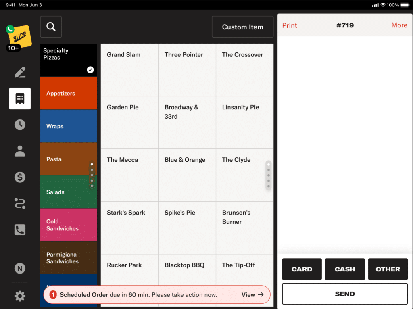Viewport: 413px width, 309px height.
Task: Open the N user profile avatar
Action: pyautogui.click(x=20, y=268)
